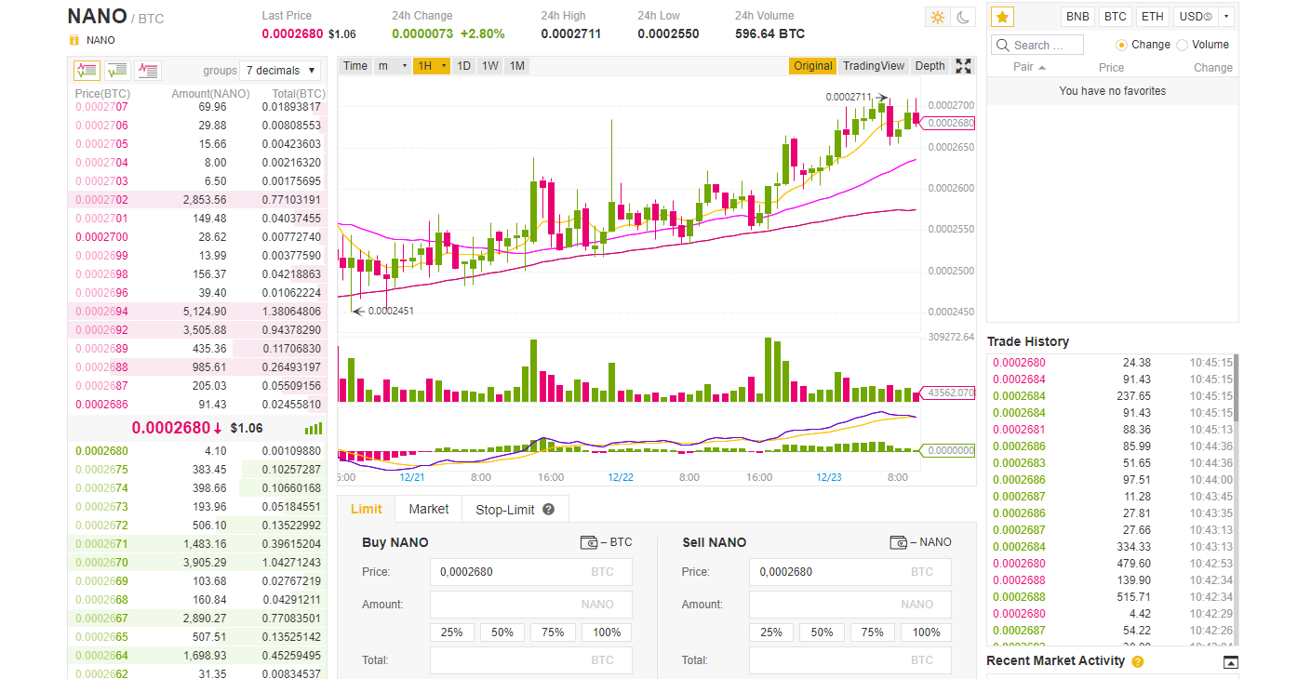1311x679 pixels.
Task: Click the search magnifier icon
Action: (x=1002, y=45)
